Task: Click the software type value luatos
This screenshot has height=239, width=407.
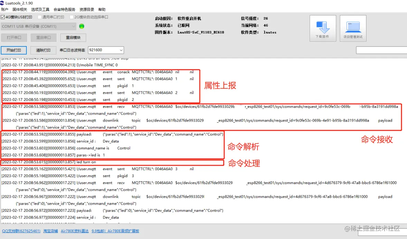Action: click(x=270, y=32)
